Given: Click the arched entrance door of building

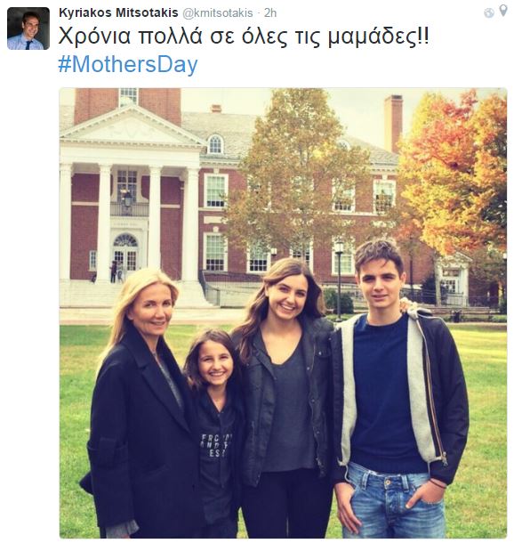Looking at the screenshot, I should [x=125, y=252].
